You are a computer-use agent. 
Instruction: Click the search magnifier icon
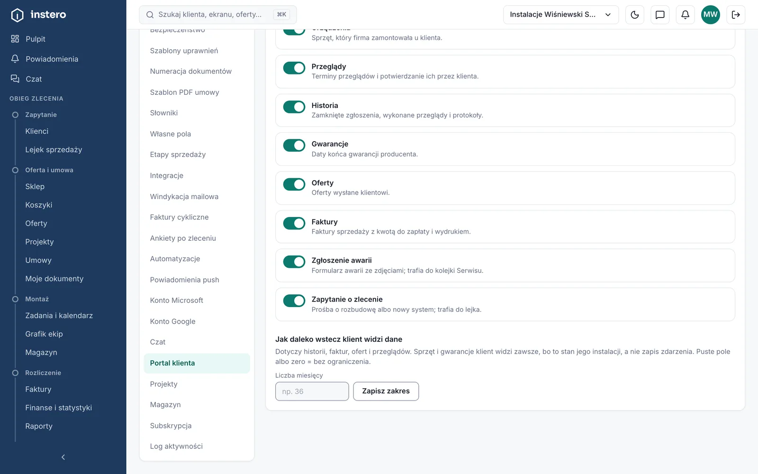150,15
